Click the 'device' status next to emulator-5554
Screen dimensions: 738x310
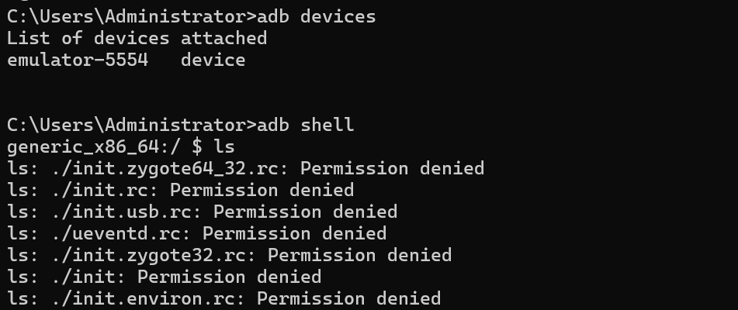(x=213, y=60)
